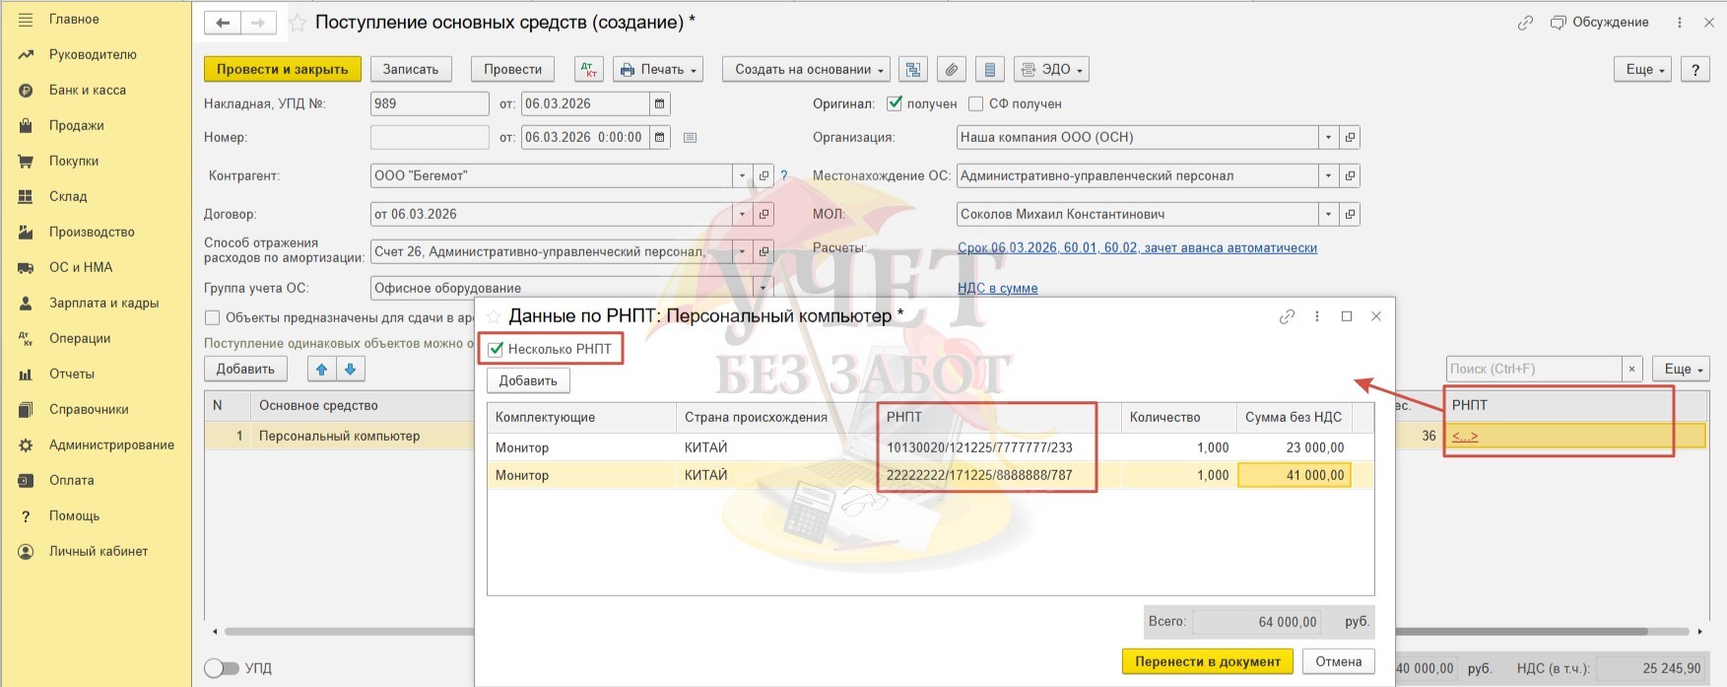Click the back navigation arrow
1727x687 pixels.
[224, 23]
